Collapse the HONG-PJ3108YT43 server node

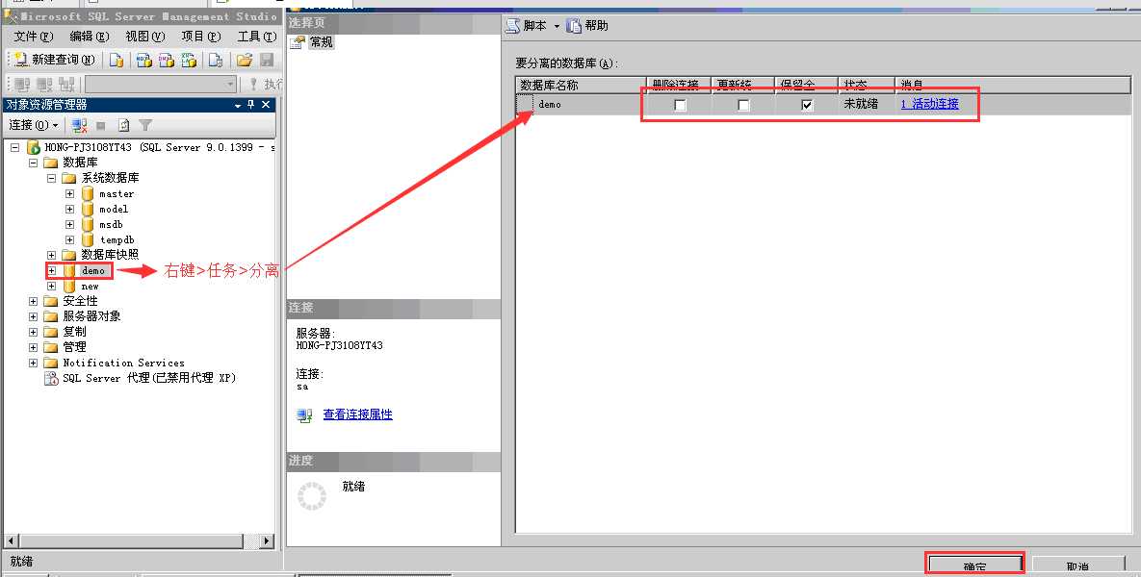(x=14, y=147)
